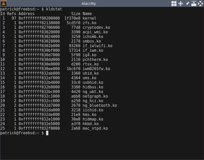Select the zfs.ko module name

[x=90, y=23]
